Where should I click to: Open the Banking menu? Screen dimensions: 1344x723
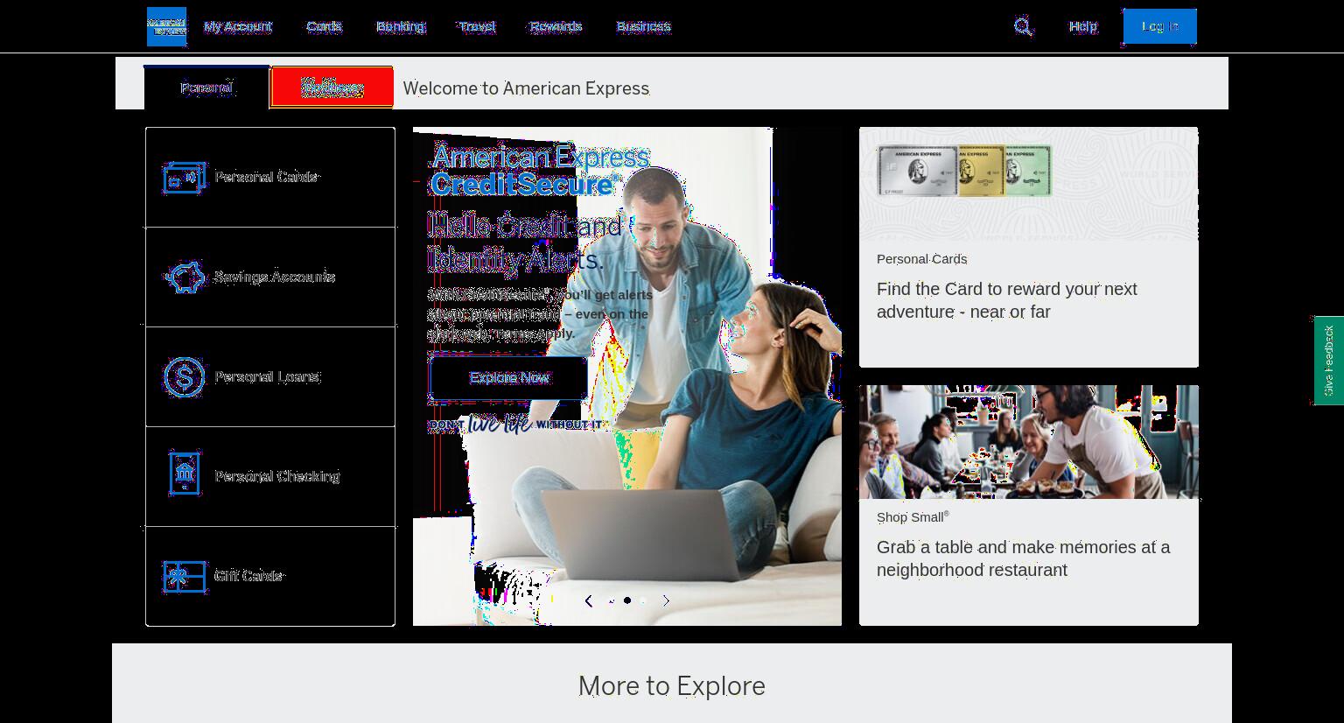click(401, 26)
